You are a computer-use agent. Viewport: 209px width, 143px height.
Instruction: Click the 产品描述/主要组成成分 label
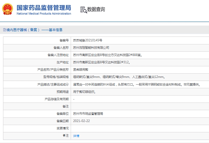click(53, 84)
